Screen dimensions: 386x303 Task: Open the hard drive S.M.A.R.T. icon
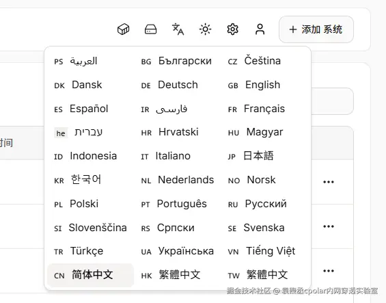(x=151, y=29)
